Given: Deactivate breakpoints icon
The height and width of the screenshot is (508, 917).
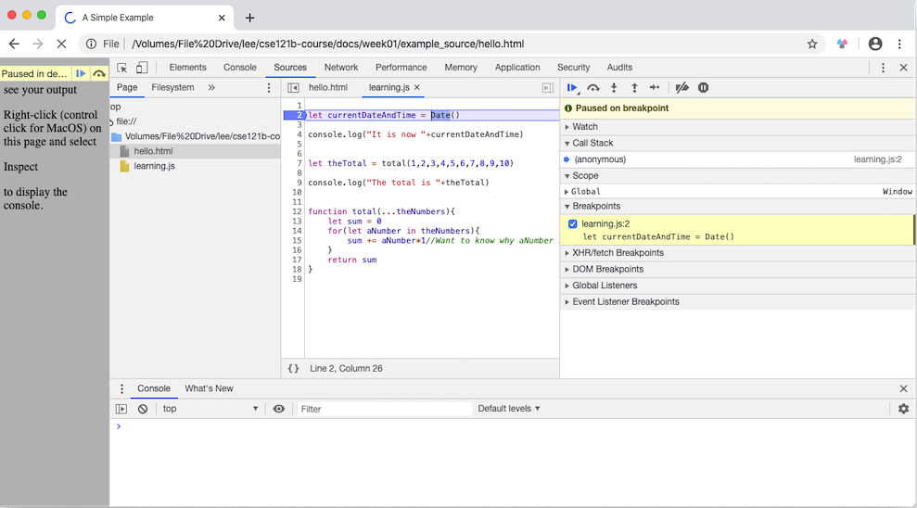Looking at the screenshot, I should [x=681, y=88].
